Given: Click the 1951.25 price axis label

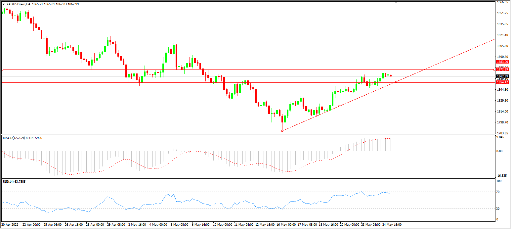Looking at the screenshot, I should tap(502, 13).
